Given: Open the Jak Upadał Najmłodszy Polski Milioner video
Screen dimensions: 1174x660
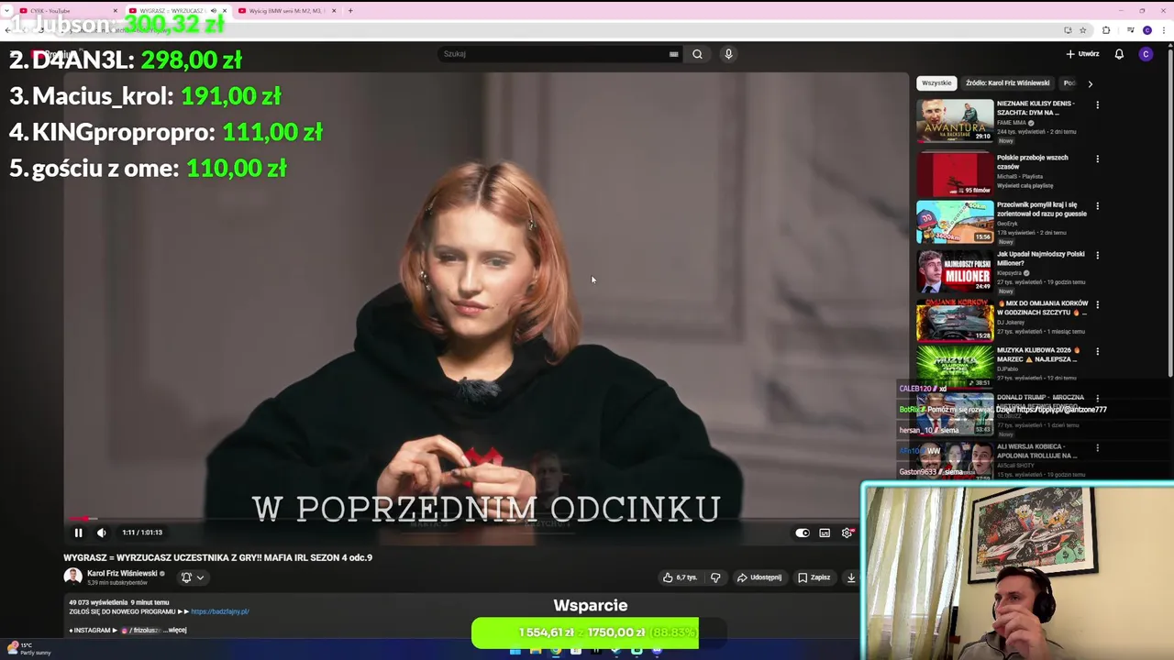Looking at the screenshot, I should pos(955,270).
